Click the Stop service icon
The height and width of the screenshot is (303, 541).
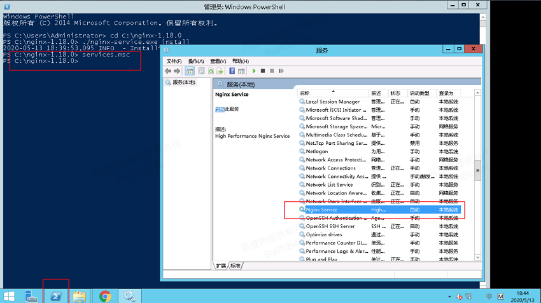pos(263,71)
